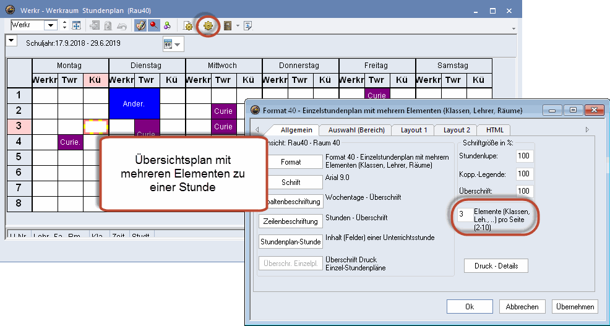Toggle the red pin icon
Viewport: 610px width, 326px height.
tap(154, 26)
